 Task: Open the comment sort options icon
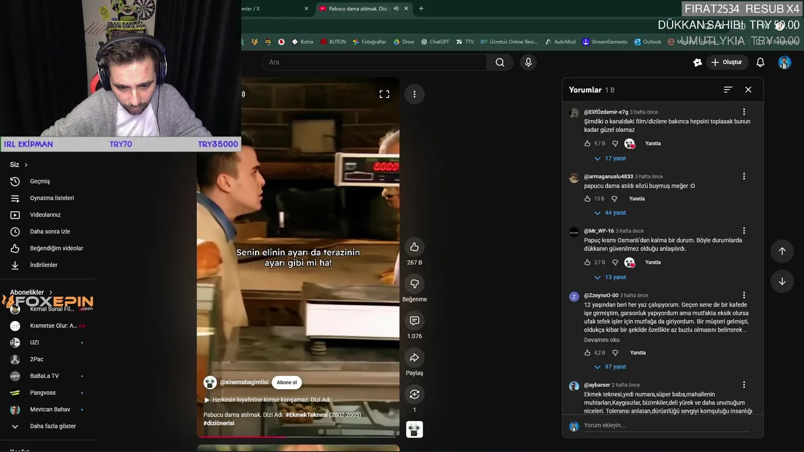click(x=728, y=90)
